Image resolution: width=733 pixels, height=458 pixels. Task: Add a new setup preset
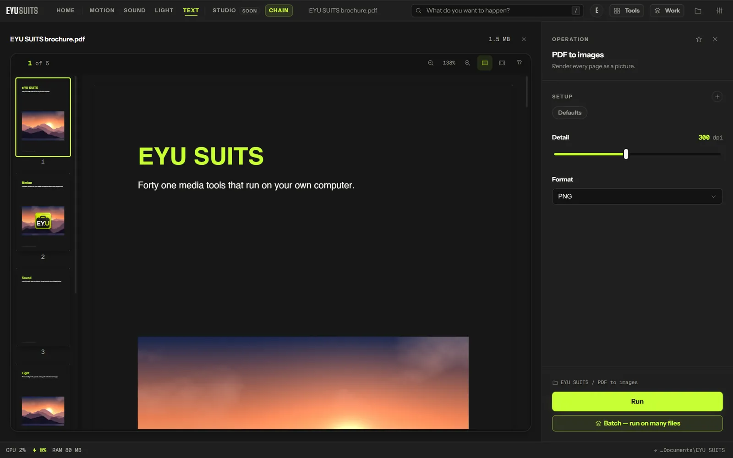pos(717,97)
